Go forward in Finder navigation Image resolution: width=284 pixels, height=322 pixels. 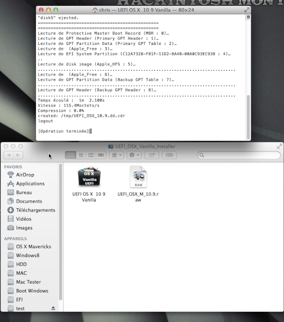click(18, 155)
